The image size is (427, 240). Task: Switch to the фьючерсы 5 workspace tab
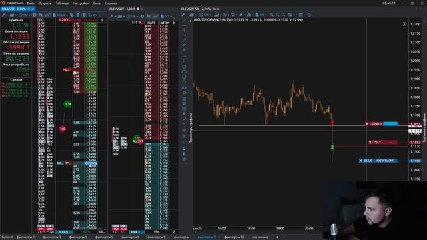point(104,237)
